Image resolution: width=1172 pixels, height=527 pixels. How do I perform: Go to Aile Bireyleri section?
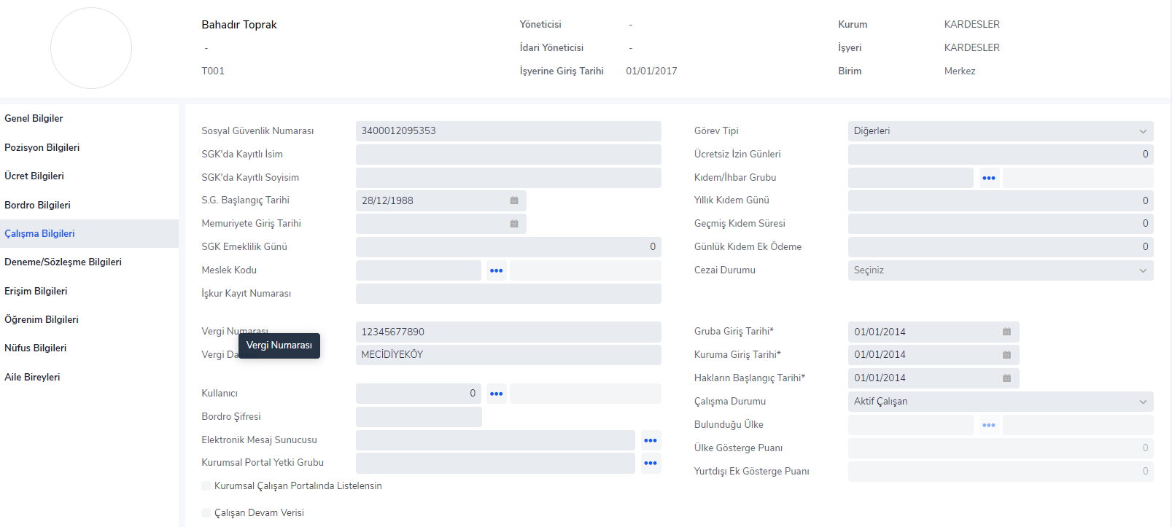coord(32,377)
